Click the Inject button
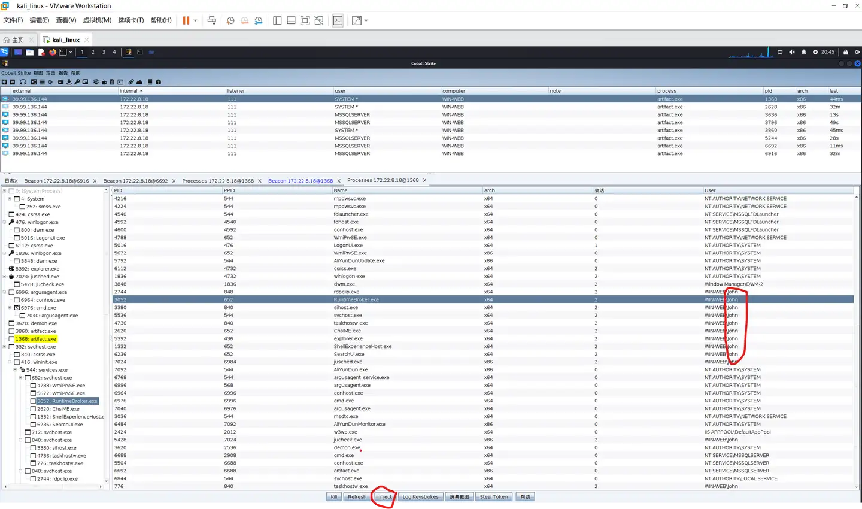 click(x=385, y=497)
